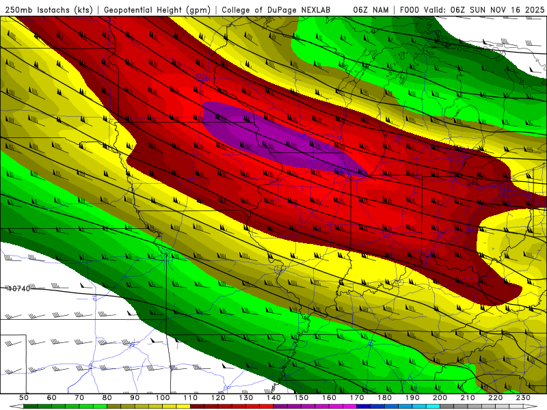Click the '210' label on color scale

click(468, 398)
